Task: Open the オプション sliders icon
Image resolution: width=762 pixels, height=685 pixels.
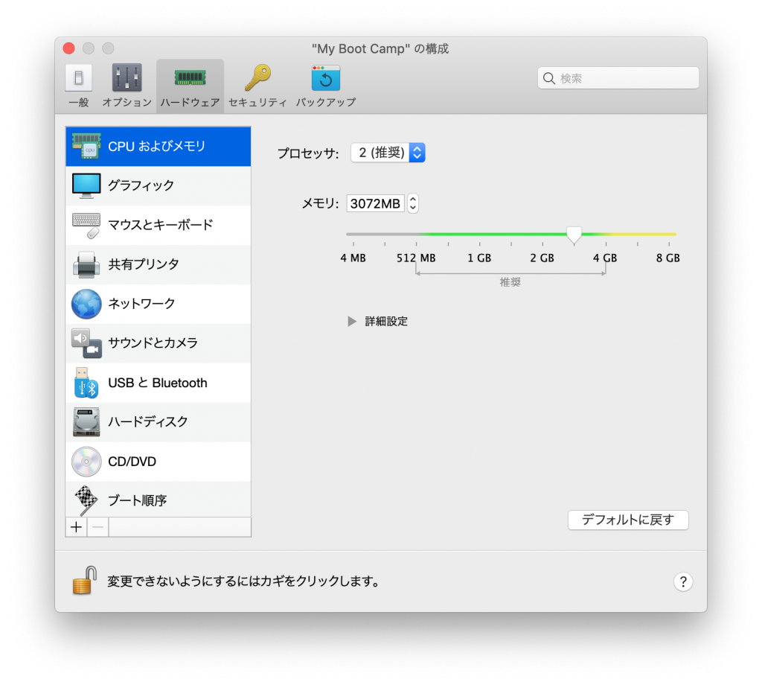Action: (127, 77)
